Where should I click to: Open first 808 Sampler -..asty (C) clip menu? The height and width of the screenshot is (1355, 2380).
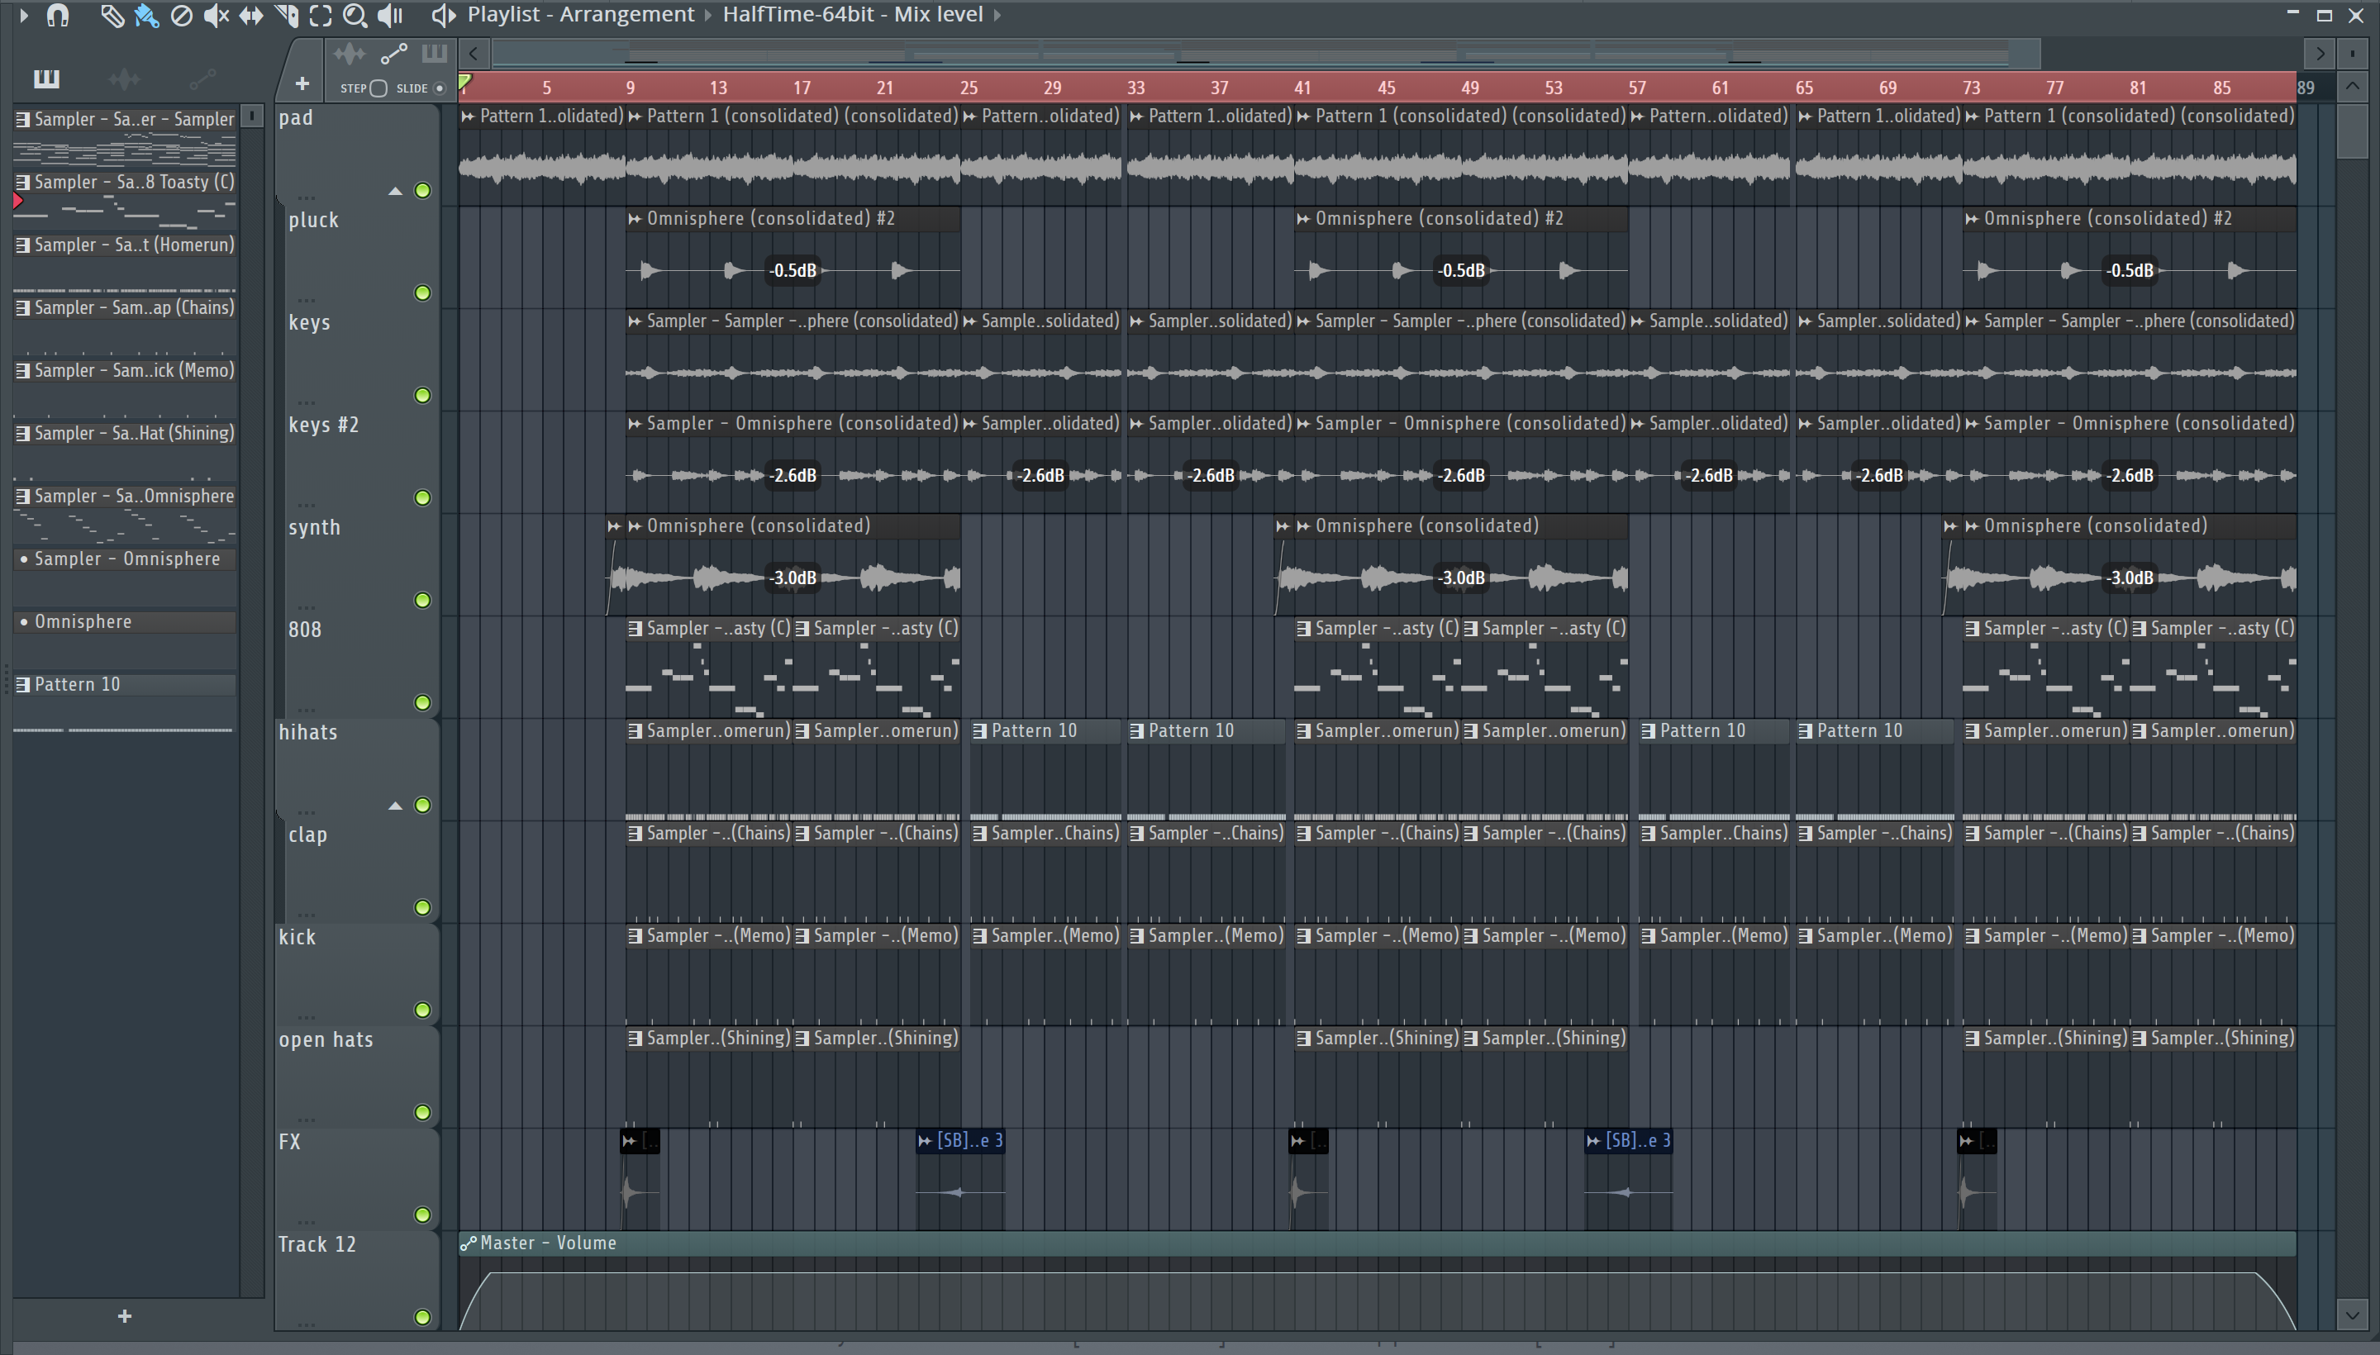click(x=635, y=628)
